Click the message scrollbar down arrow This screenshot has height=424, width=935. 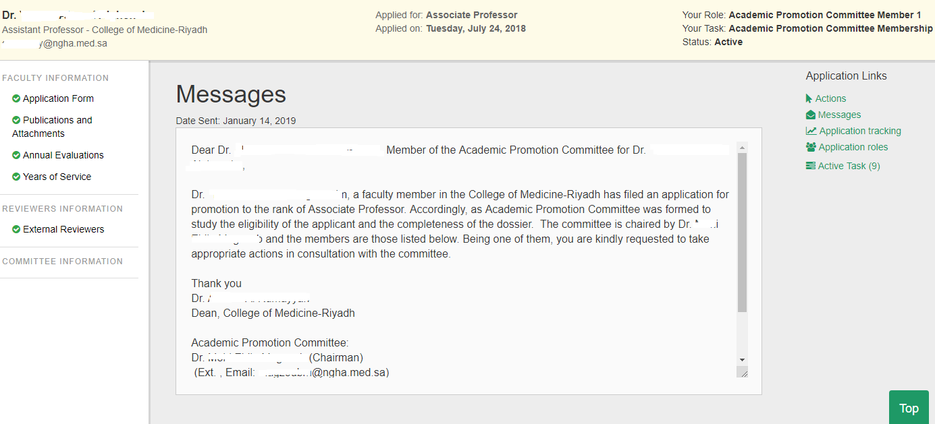[743, 360]
